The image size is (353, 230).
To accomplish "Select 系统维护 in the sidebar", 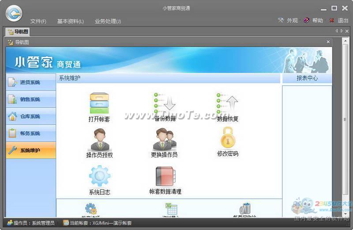I will click(x=31, y=150).
